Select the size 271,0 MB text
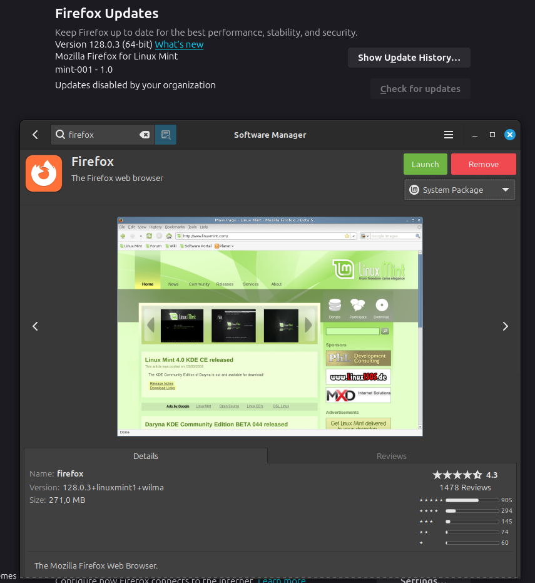The image size is (535, 583). tap(67, 500)
